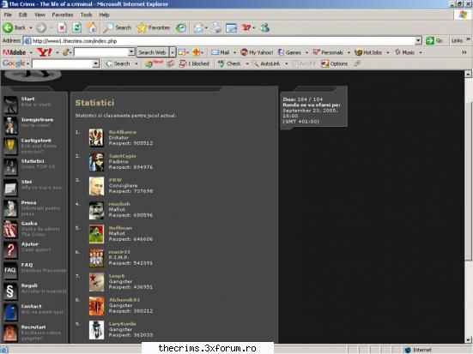Viewport: 473px width, 354px height.
Task: Click the Go button beside address bar
Action: (x=434, y=40)
